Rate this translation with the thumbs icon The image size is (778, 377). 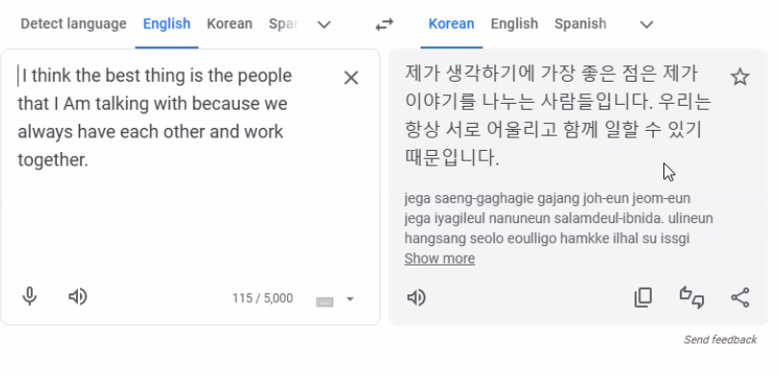pos(691,297)
